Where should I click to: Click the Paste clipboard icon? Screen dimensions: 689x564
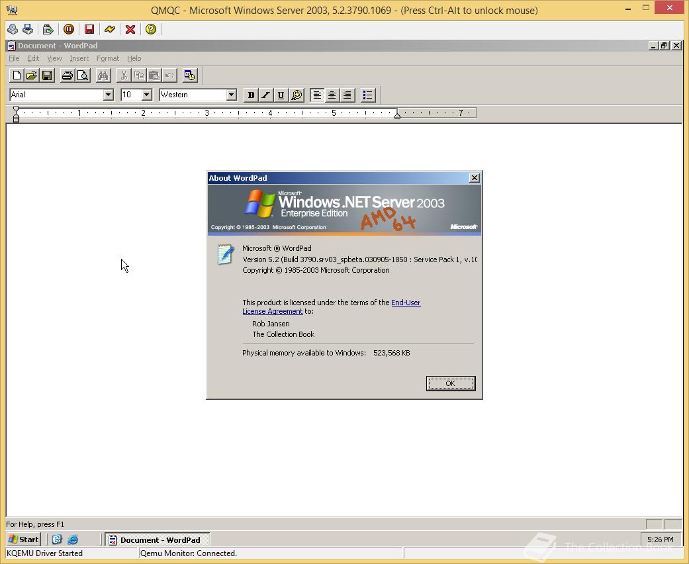pyautogui.click(x=154, y=75)
